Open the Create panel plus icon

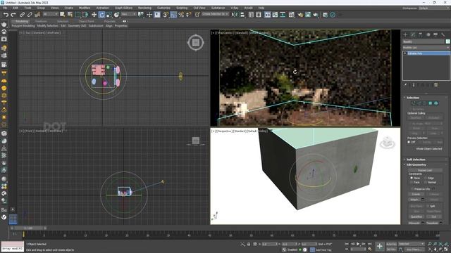point(406,34)
